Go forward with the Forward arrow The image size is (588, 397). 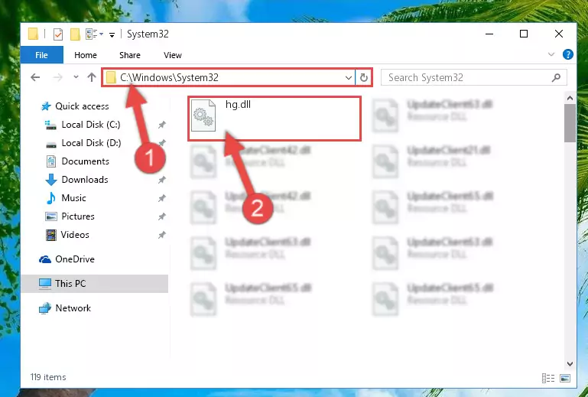point(58,77)
